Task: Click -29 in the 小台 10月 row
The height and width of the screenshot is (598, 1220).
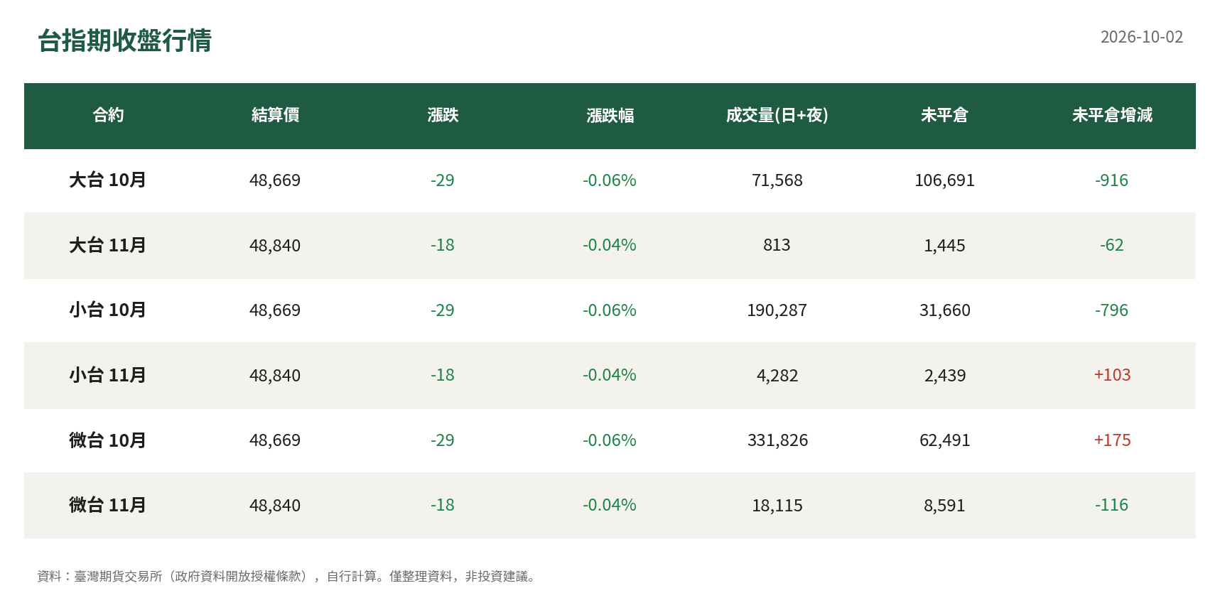Action: coord(443,310)
